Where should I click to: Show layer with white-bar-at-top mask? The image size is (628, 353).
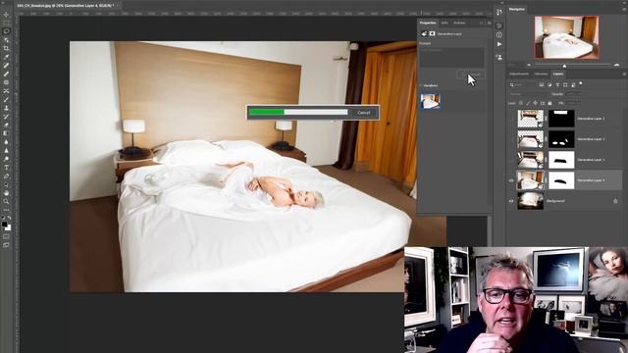[x=511, y=119]
